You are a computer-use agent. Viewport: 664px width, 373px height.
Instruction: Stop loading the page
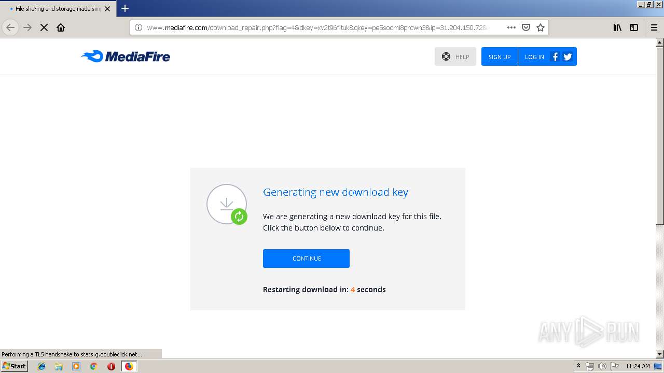[x=44, y=27]
